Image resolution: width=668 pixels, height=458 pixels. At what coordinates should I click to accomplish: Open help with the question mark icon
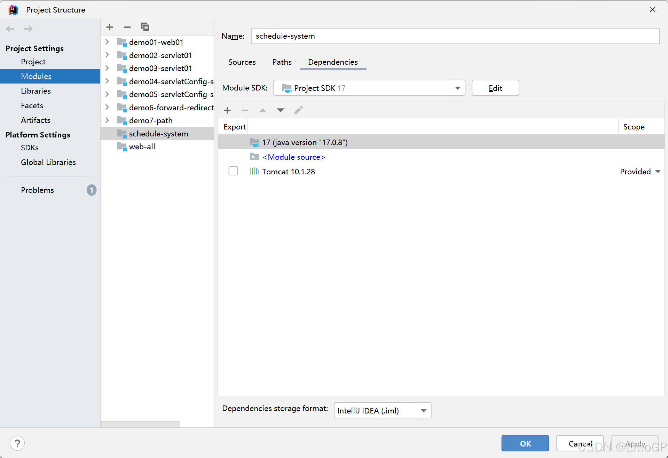tap(17, 443)
